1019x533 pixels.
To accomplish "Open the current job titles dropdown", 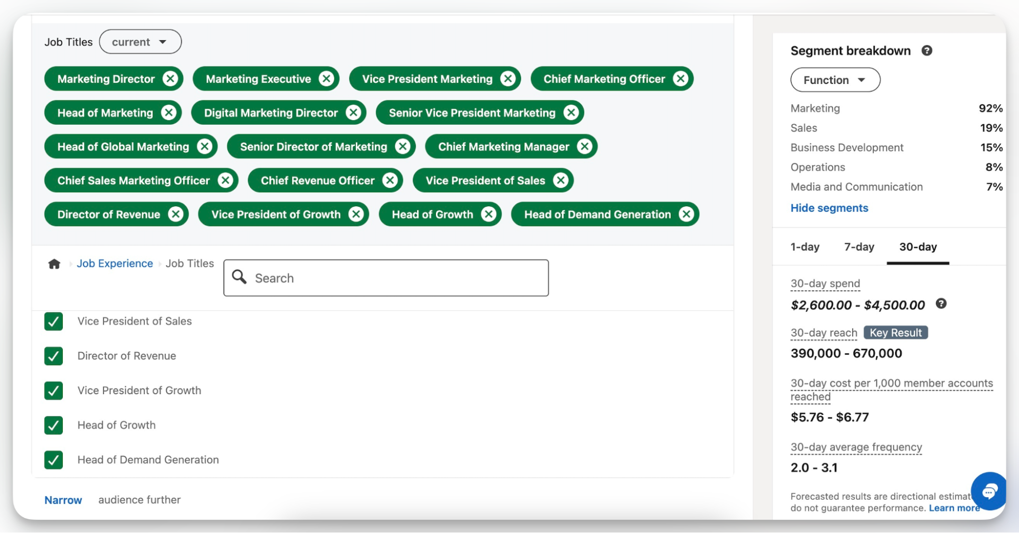I will (140, 42).
